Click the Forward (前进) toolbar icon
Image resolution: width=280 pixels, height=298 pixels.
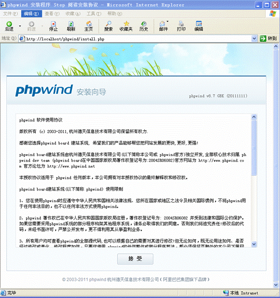click(31, 26)
